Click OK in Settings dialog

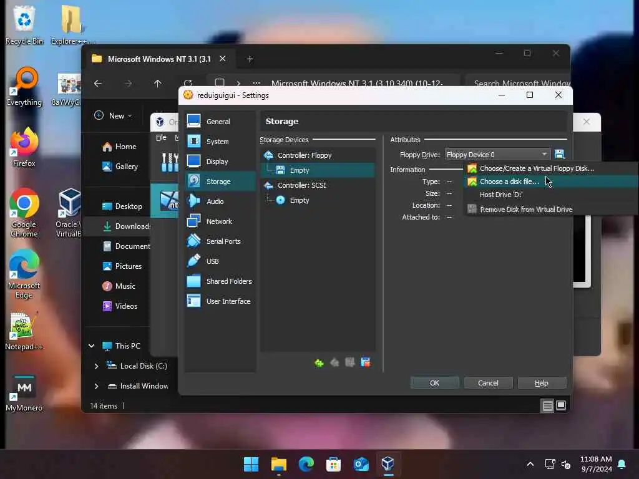click(x=434, y=383)
